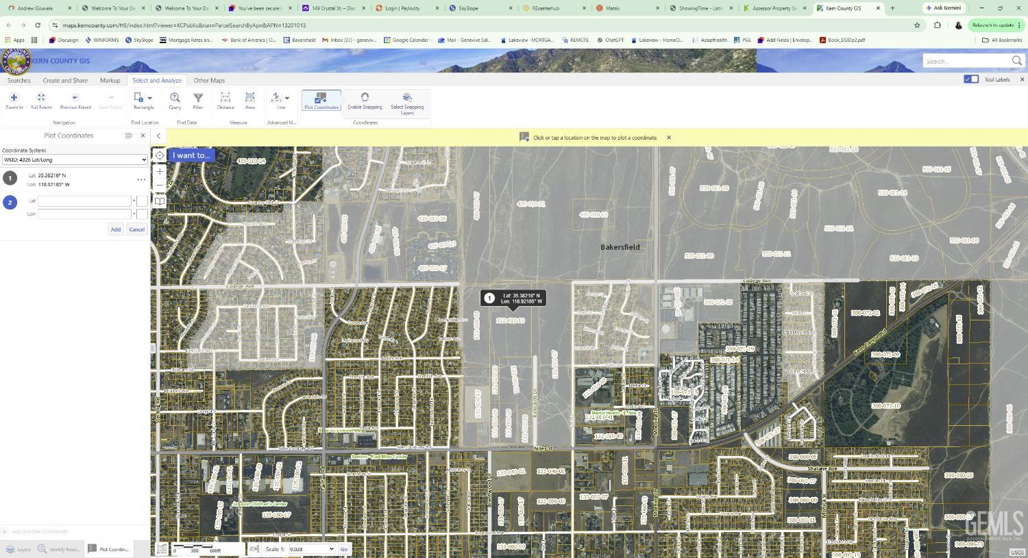Toggle the overview map icon
Image resolution: width=1028 pixels, height=558 pixels.
pyautogui.click(x=162, y=549)
